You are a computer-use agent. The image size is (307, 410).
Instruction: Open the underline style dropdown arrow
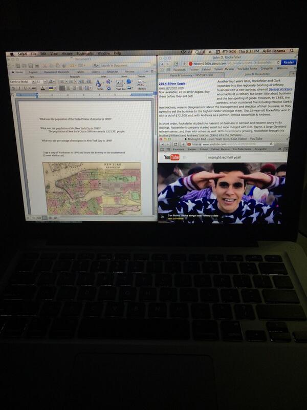[29, 88]
